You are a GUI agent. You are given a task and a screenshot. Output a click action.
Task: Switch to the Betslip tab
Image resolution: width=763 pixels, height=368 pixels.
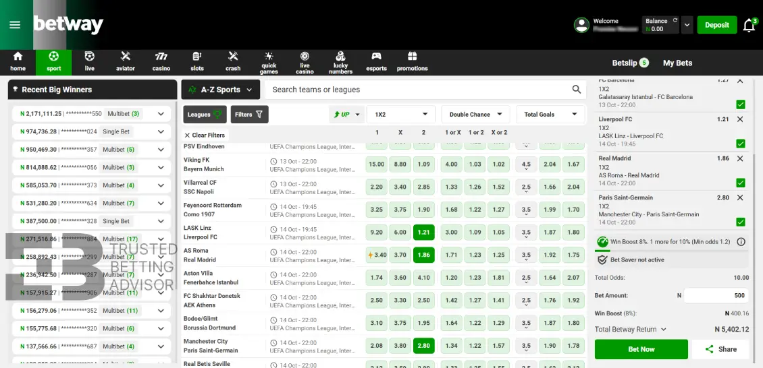point(630,63)
